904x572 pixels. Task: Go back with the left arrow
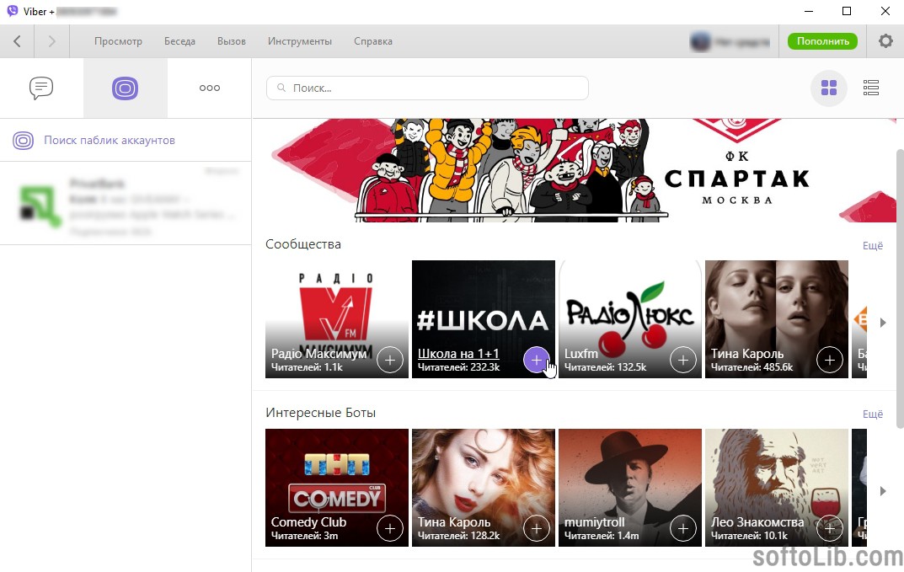point(18,41)
